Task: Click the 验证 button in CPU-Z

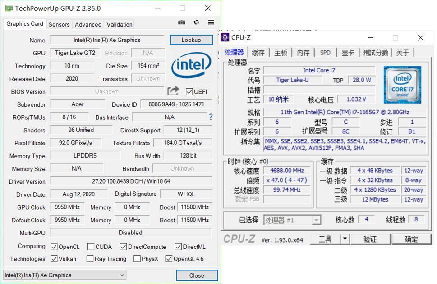Action: point(370,239)
